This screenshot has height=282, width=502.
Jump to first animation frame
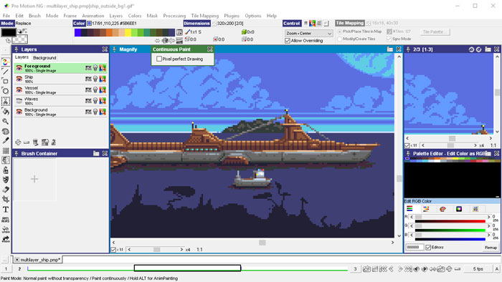(383, 269)
